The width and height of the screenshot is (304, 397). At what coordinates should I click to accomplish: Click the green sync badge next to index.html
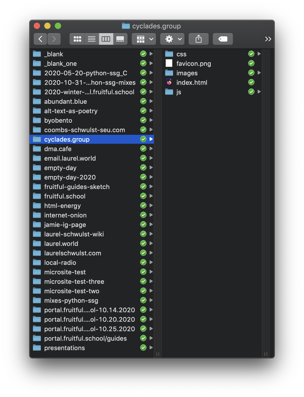[251, 82]
